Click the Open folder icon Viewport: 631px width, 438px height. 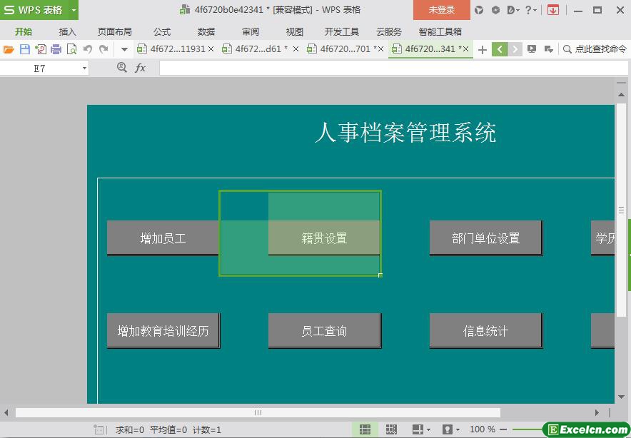point(9,49)
